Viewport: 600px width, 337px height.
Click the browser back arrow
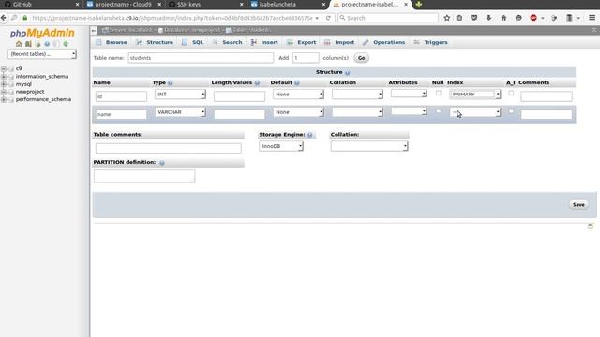click(x=4, y=18)
